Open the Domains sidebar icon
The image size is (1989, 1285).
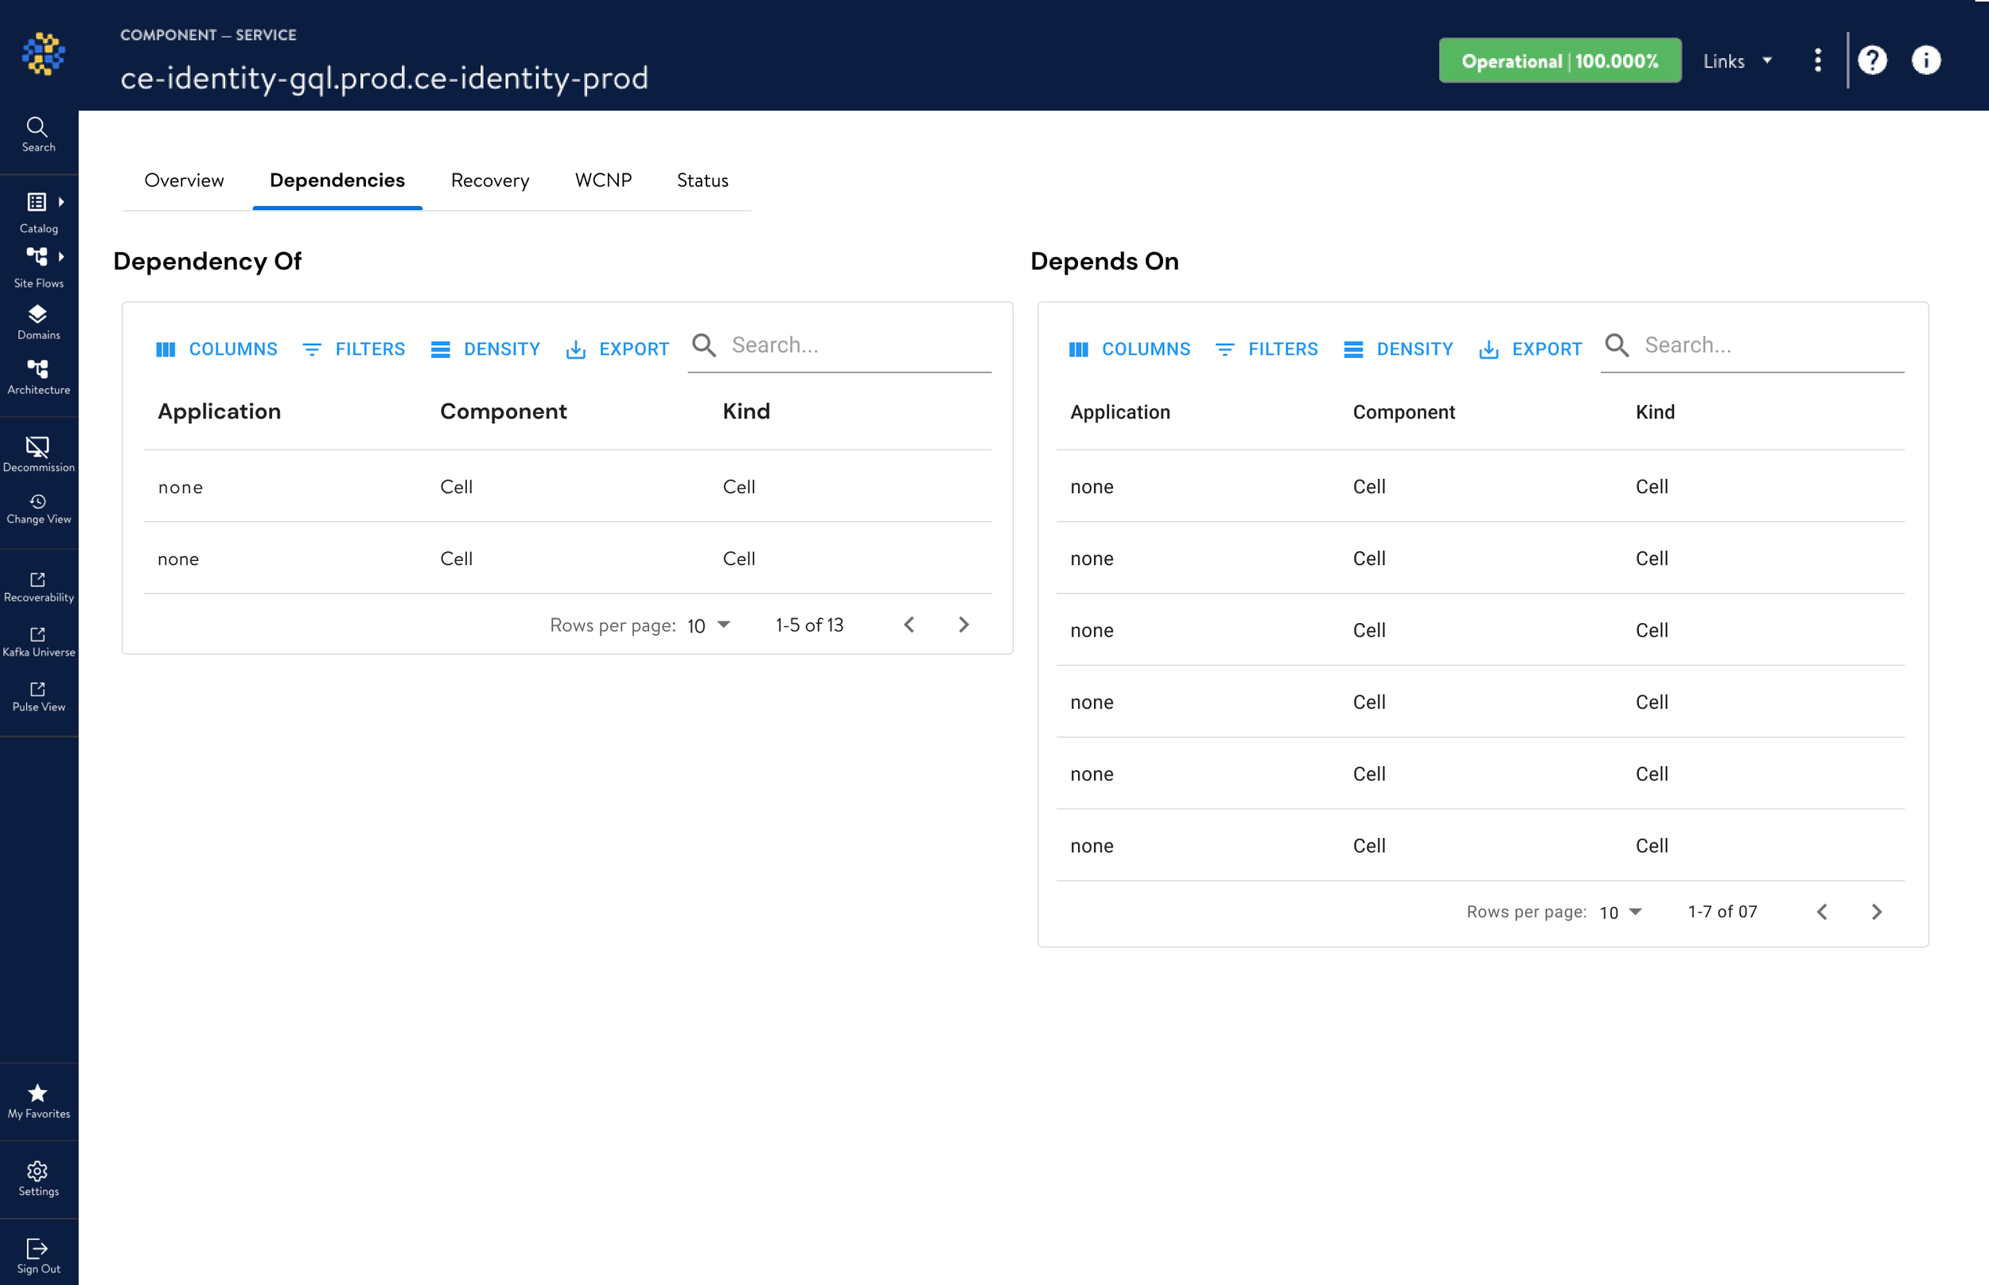click(x=37, y=314)
